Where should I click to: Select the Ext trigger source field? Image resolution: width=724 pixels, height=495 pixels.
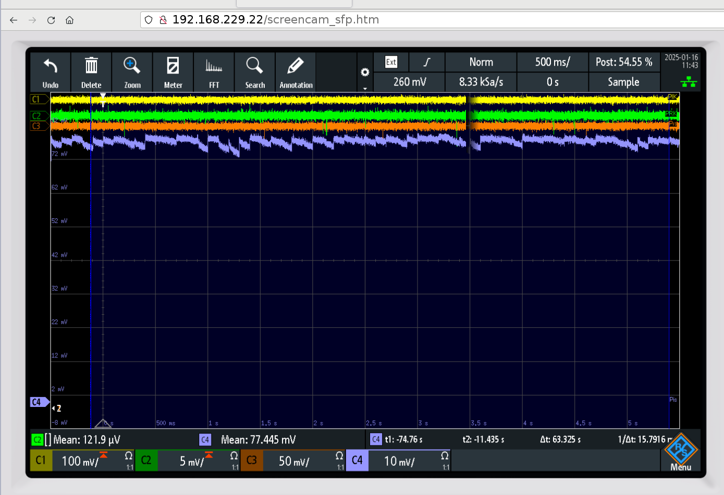(391, 62)
